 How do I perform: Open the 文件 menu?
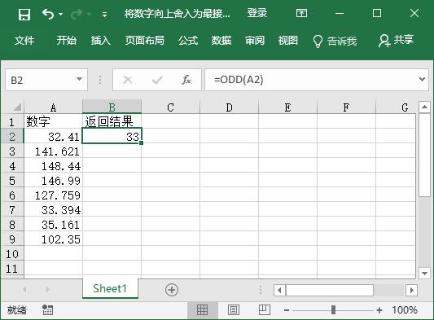[24, 41]
